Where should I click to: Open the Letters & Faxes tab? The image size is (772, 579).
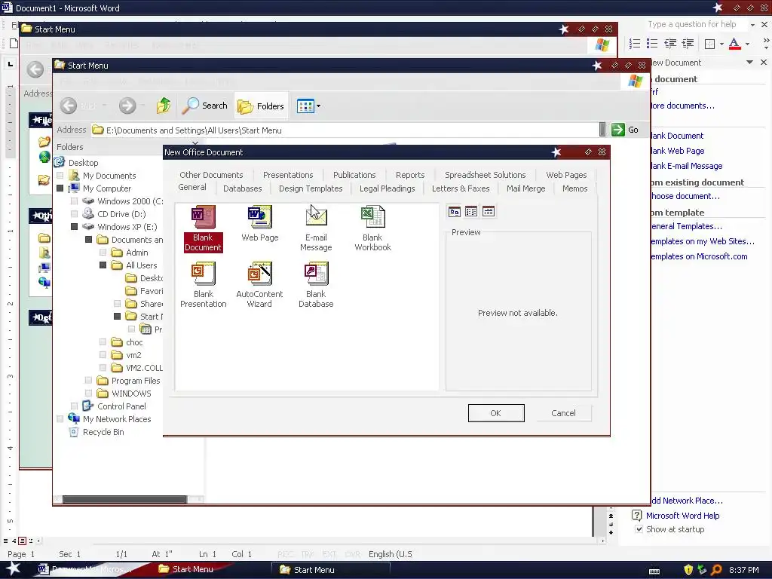(461, 188)
